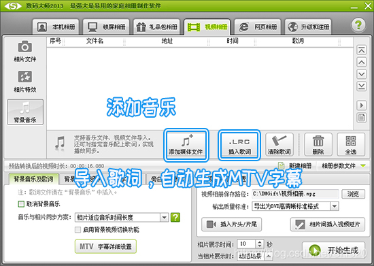
Task: Click 浏览 button
Action: [x=353, y=194]
